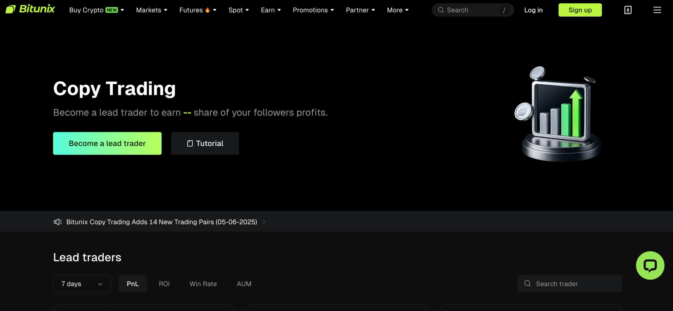Screen dimensions: 673x311
Task: Switch to the ROI tab
Action: pyautogui.click(x=164, y=284)
